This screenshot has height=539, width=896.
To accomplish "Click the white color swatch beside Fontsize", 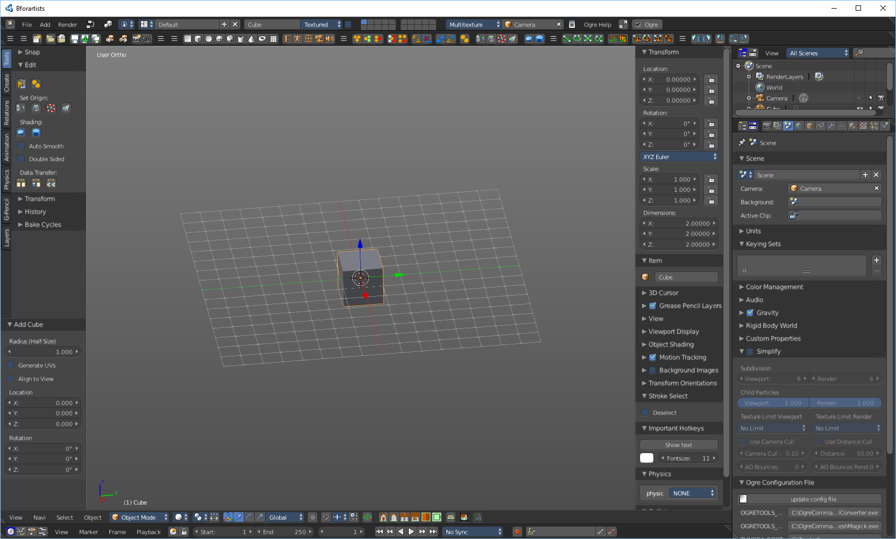I will (646, 458).
